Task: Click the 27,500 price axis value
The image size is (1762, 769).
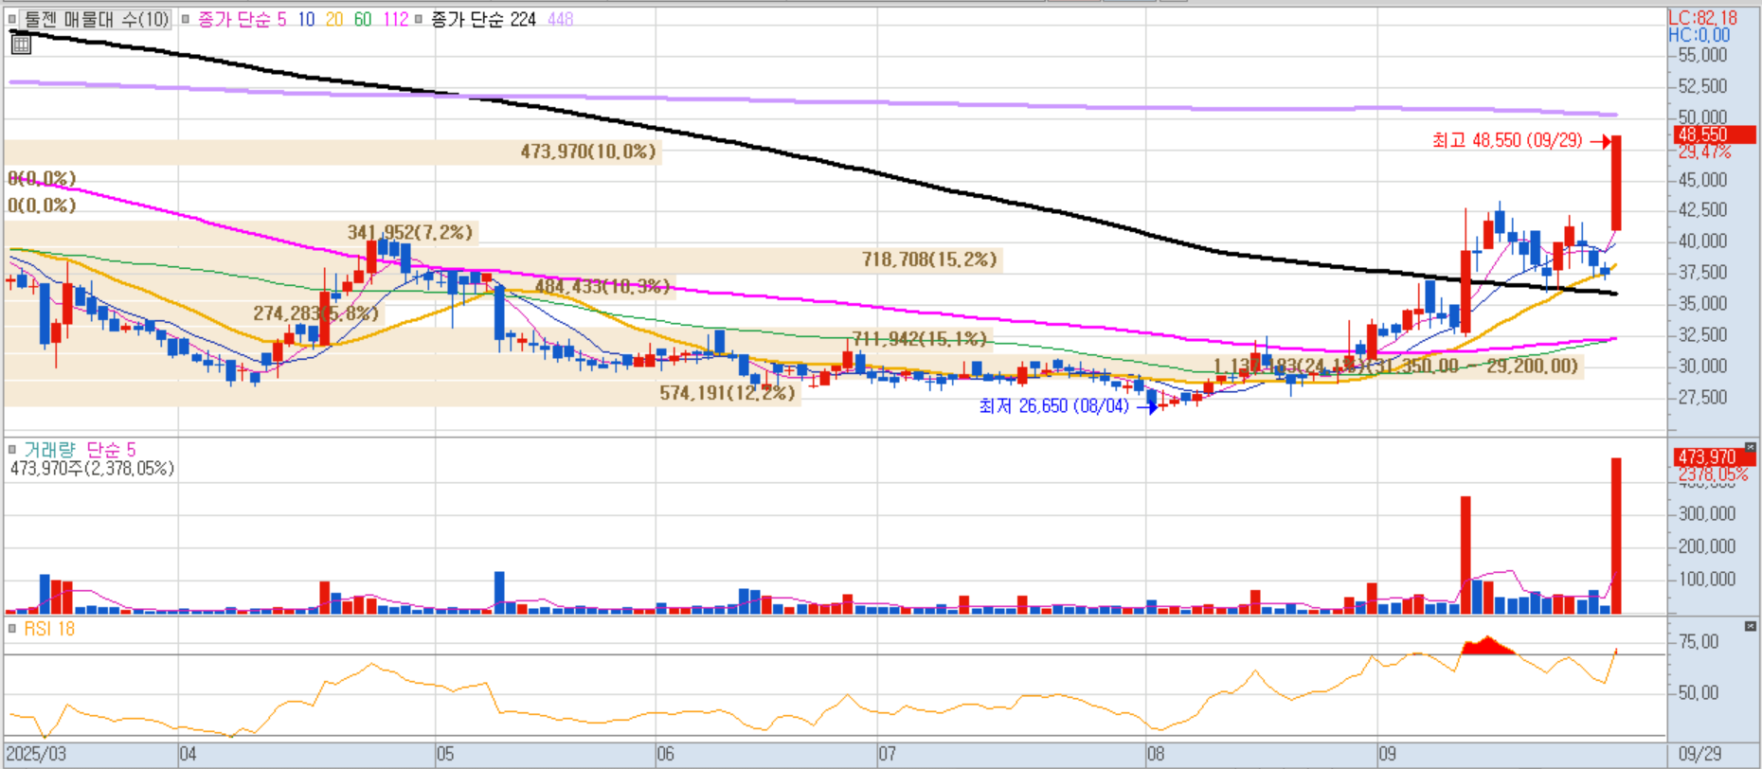Action: click(x=1702, y=398)
